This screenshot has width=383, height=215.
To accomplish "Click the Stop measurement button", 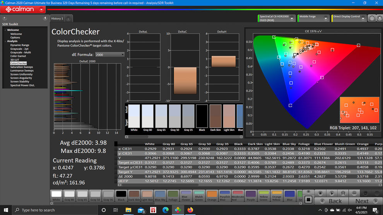I will (x=320, y=193).
